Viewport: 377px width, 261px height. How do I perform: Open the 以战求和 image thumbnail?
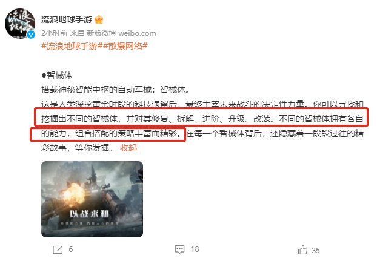(92, 199)
